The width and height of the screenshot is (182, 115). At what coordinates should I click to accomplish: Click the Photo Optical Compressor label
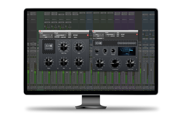pyautogui.click(x=127, y=43)
